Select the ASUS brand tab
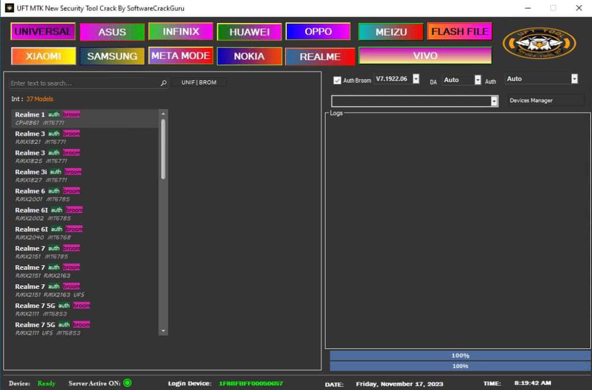 [112, 32]
